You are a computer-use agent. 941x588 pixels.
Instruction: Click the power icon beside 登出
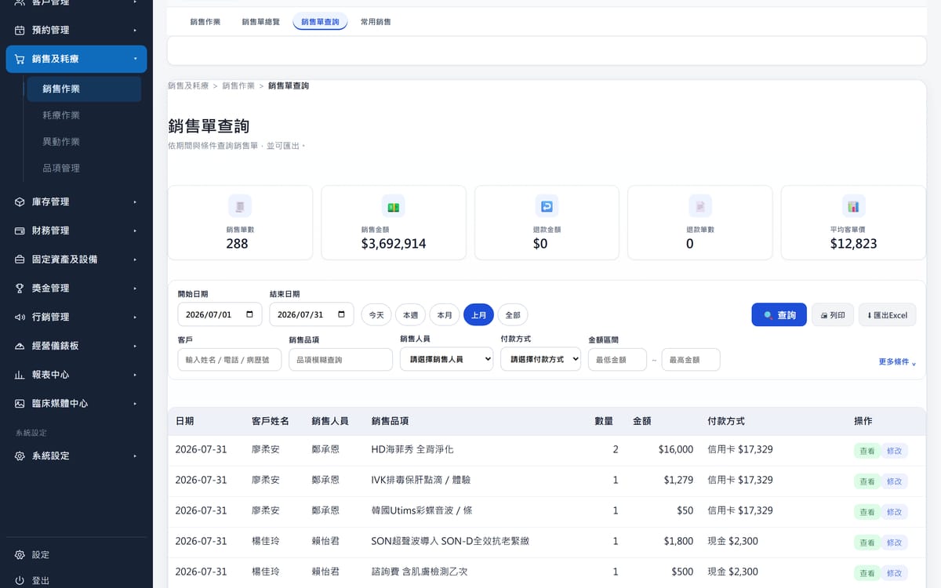[x=20, y=581]
